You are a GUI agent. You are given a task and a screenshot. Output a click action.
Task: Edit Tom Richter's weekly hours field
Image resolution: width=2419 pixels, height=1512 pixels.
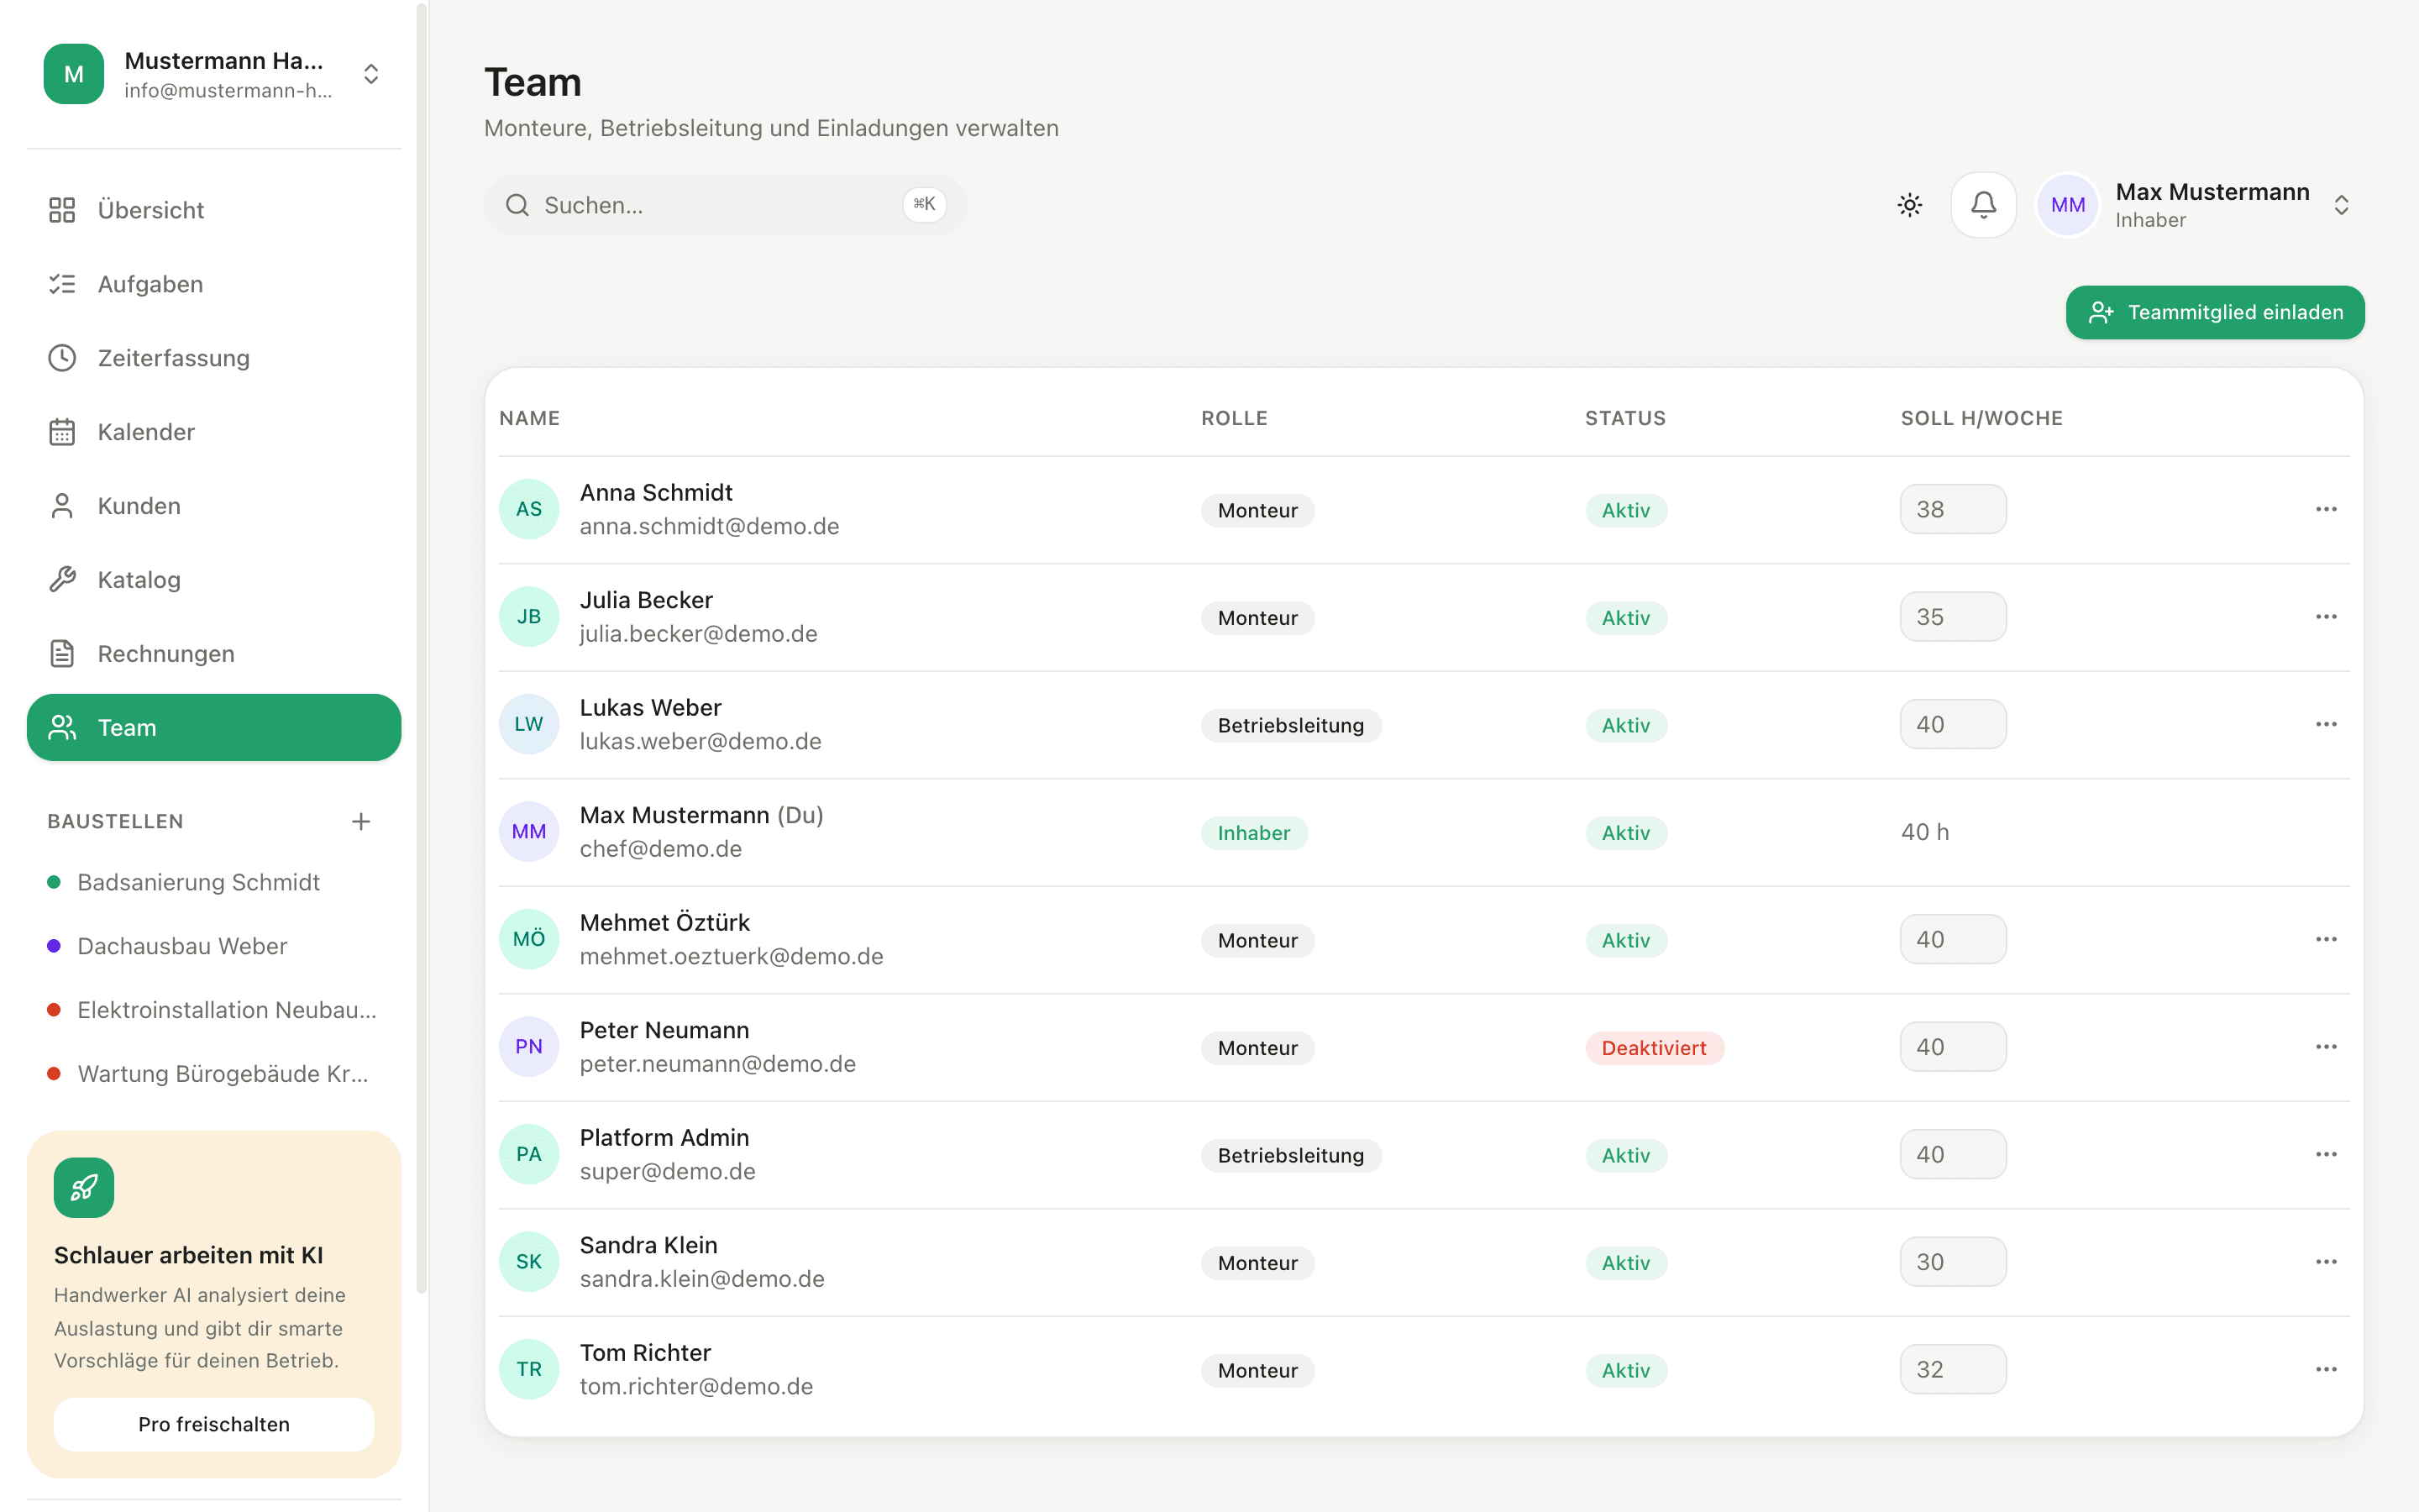1953,1369
